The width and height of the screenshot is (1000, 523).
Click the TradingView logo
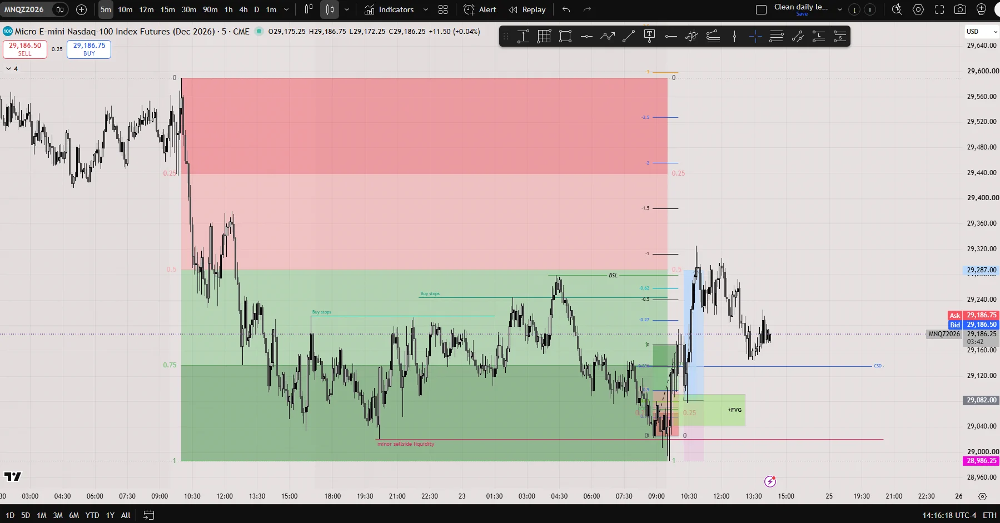(13, 476)
